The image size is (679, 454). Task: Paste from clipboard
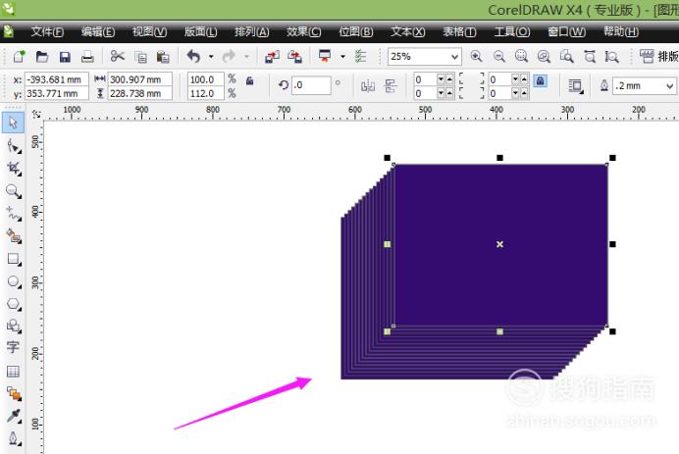tap(163, 57)
